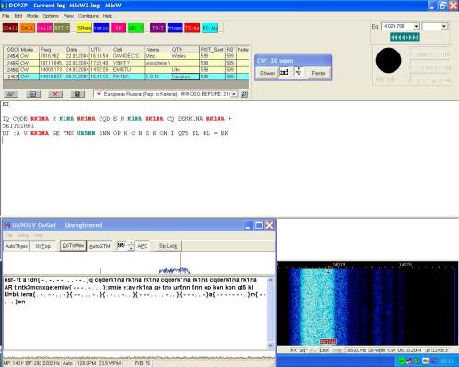The width and height of the screenshot is (459, 367).
Task: Click the pink Call macro button
Action: click(44, 28)
